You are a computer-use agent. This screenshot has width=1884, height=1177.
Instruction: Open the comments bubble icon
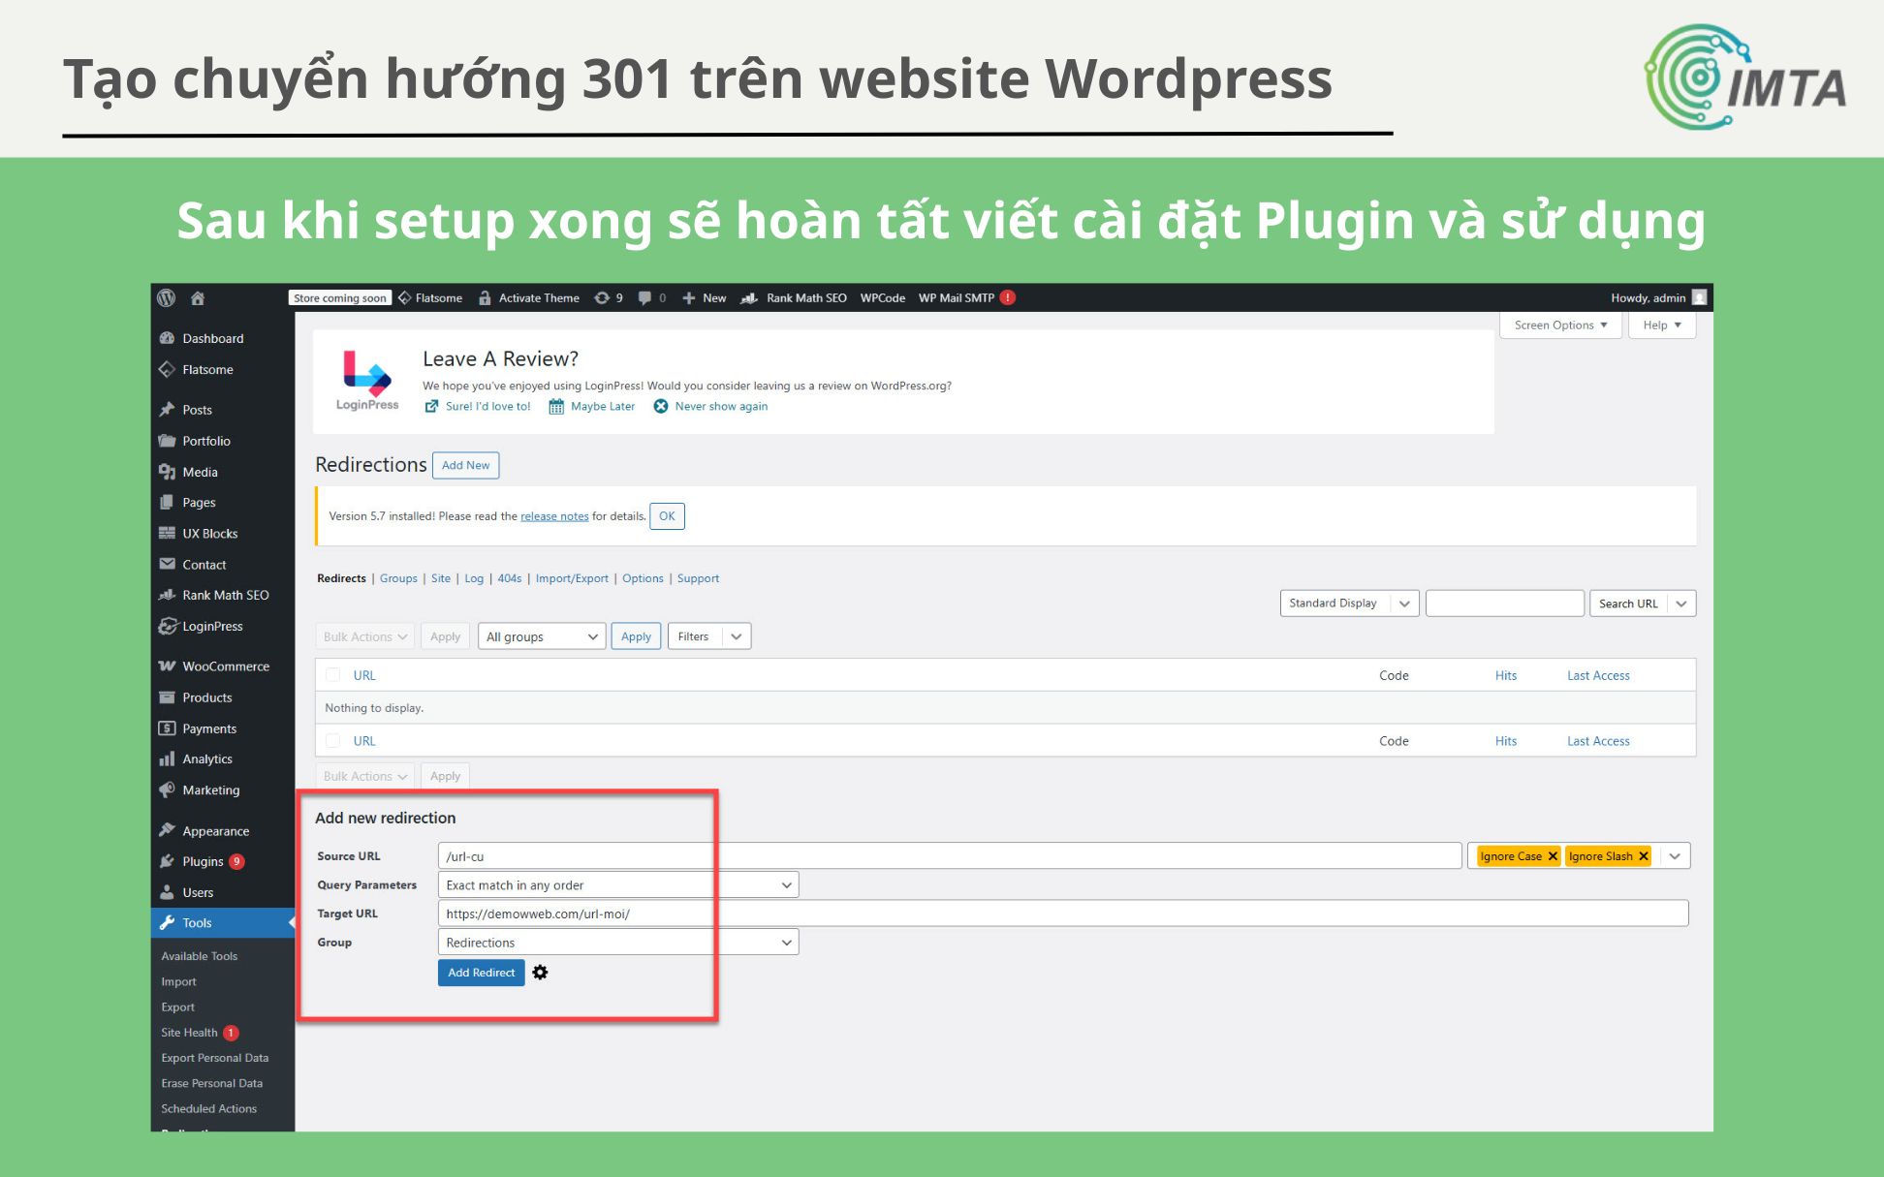[x=644, y=298]
